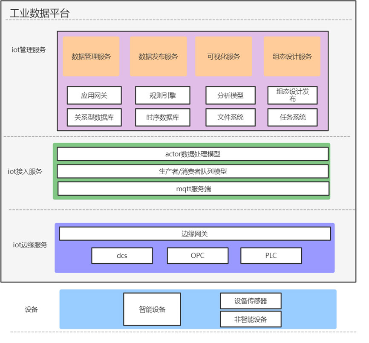
Task: Click the 应用网关 box
Action: click(x=94, y=95)
